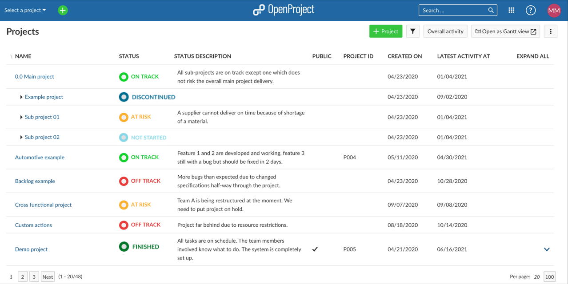Expand the Sub project 02 row
This screenshot has height=284, width=568.
click(x=21, y=138)
